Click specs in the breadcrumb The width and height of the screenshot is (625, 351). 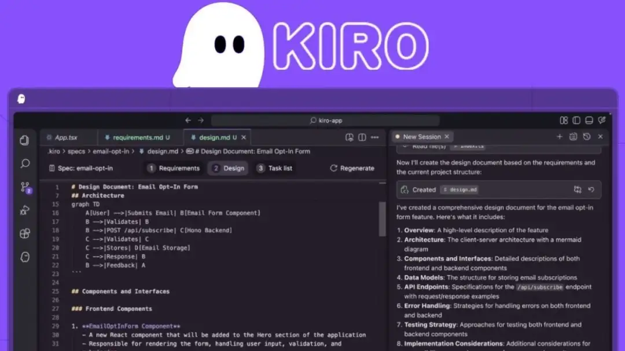pos(76,151)
